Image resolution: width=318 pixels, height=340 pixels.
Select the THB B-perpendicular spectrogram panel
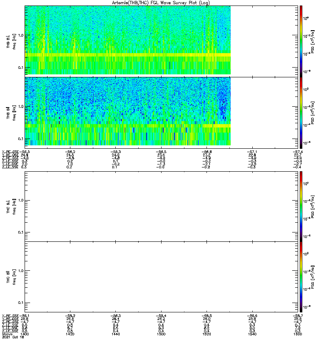(161, 41)
